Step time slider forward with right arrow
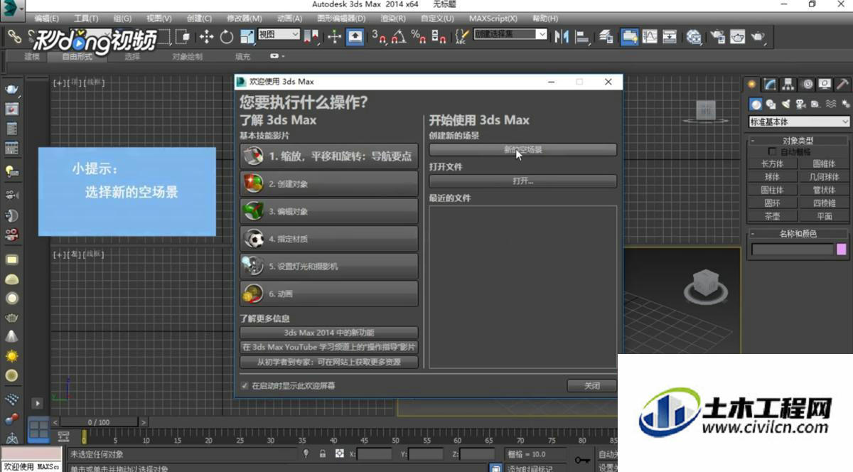The image size is (853, 472). (x=144, y=422)
